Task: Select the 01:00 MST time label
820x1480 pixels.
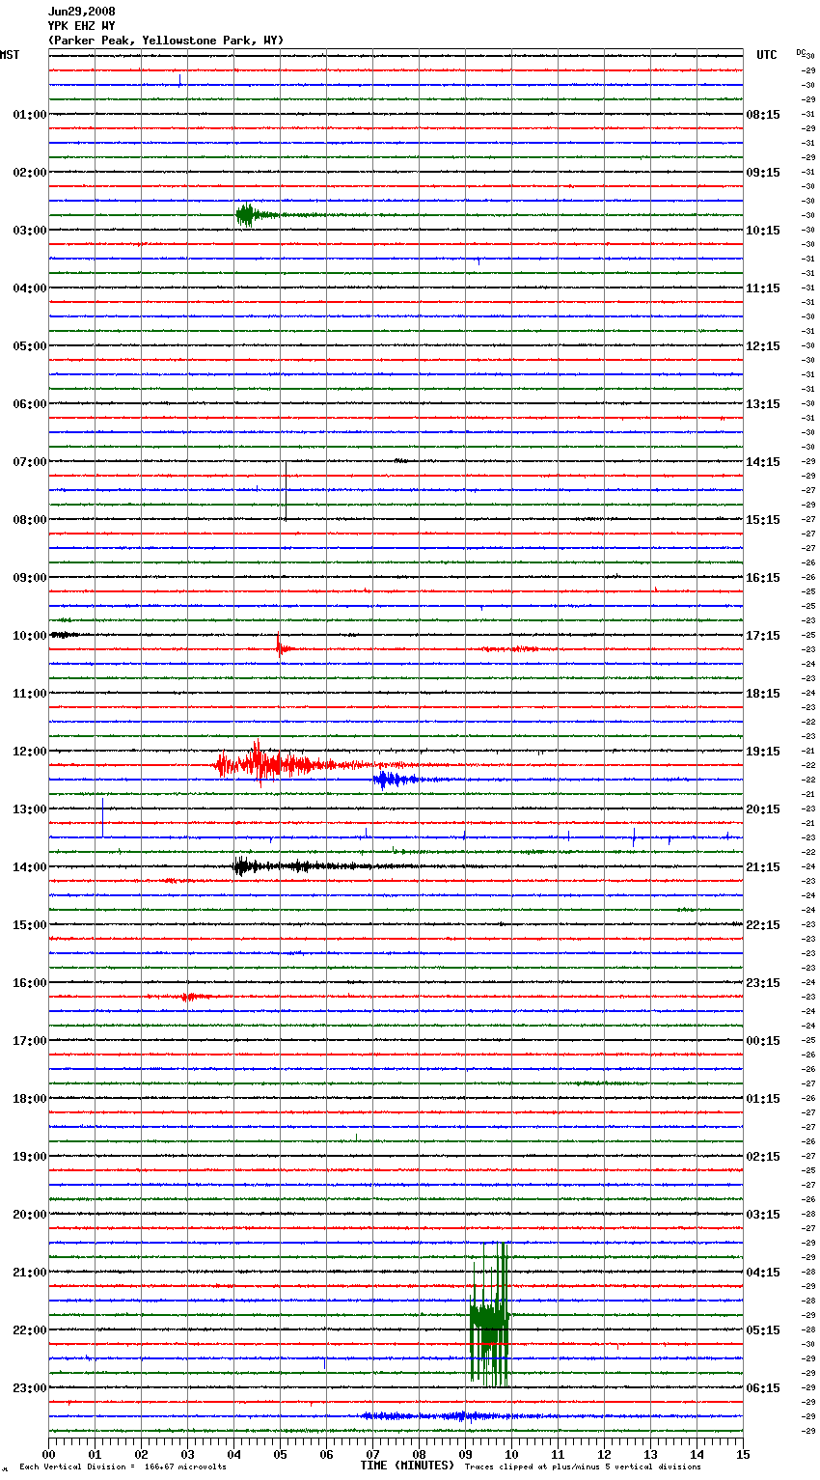Action: point(29,115)
